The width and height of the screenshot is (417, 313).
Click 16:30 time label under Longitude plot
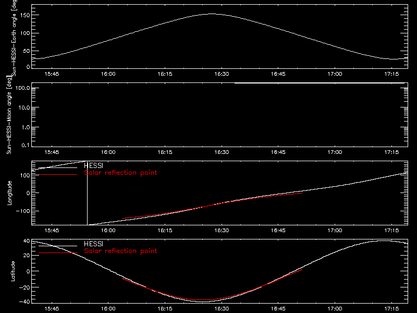tap(222, 231)
